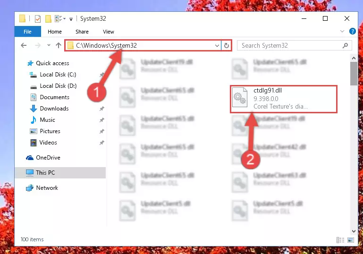Click the Properties checkmark icon in quick access toolbar
Screen dimensions: 363x254
[37, 19]
